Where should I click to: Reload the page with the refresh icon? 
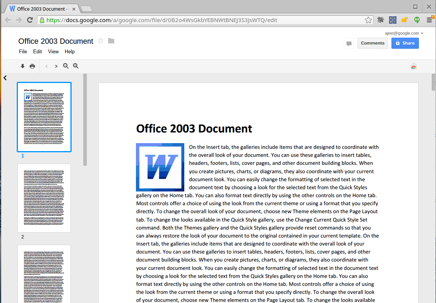tap(30, 20)
